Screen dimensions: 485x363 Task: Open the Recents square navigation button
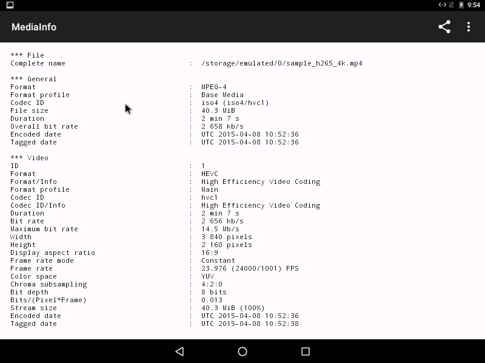pos(306,351)
